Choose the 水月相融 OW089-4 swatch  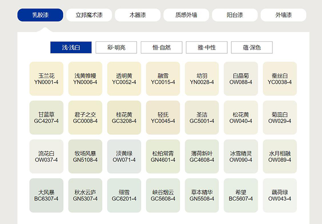tap(279, 156)
